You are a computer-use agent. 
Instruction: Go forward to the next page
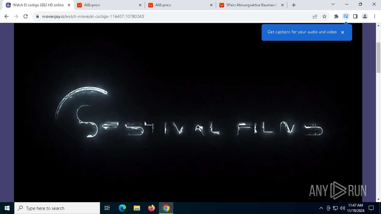coord(16,16)
